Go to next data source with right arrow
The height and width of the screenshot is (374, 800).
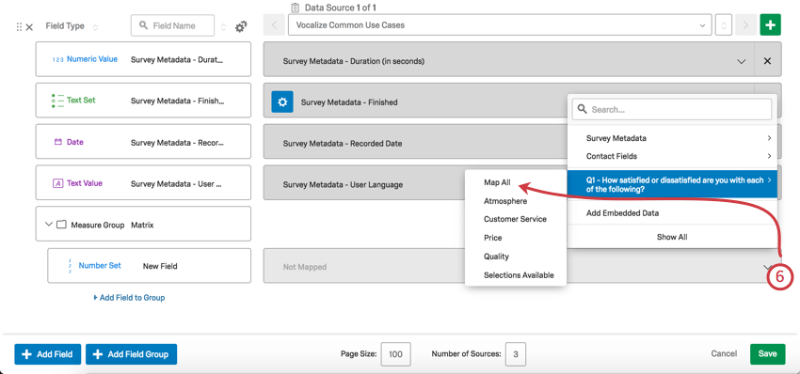click(746, 25)
